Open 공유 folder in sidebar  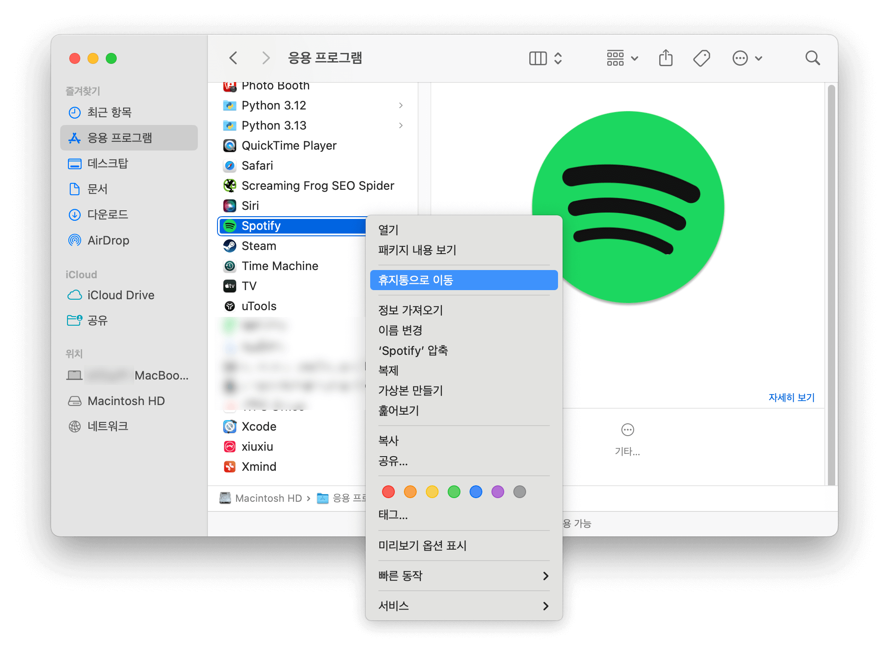click(129, 321)
